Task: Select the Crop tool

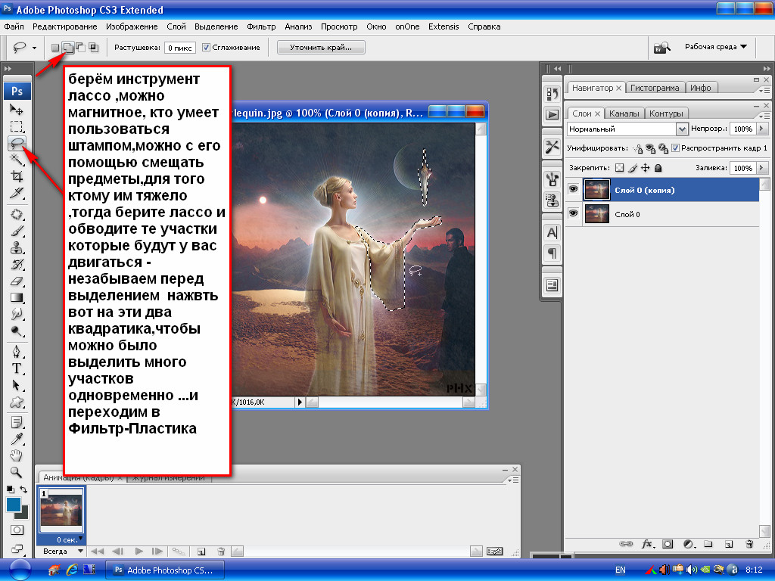Action: point(17,176)
